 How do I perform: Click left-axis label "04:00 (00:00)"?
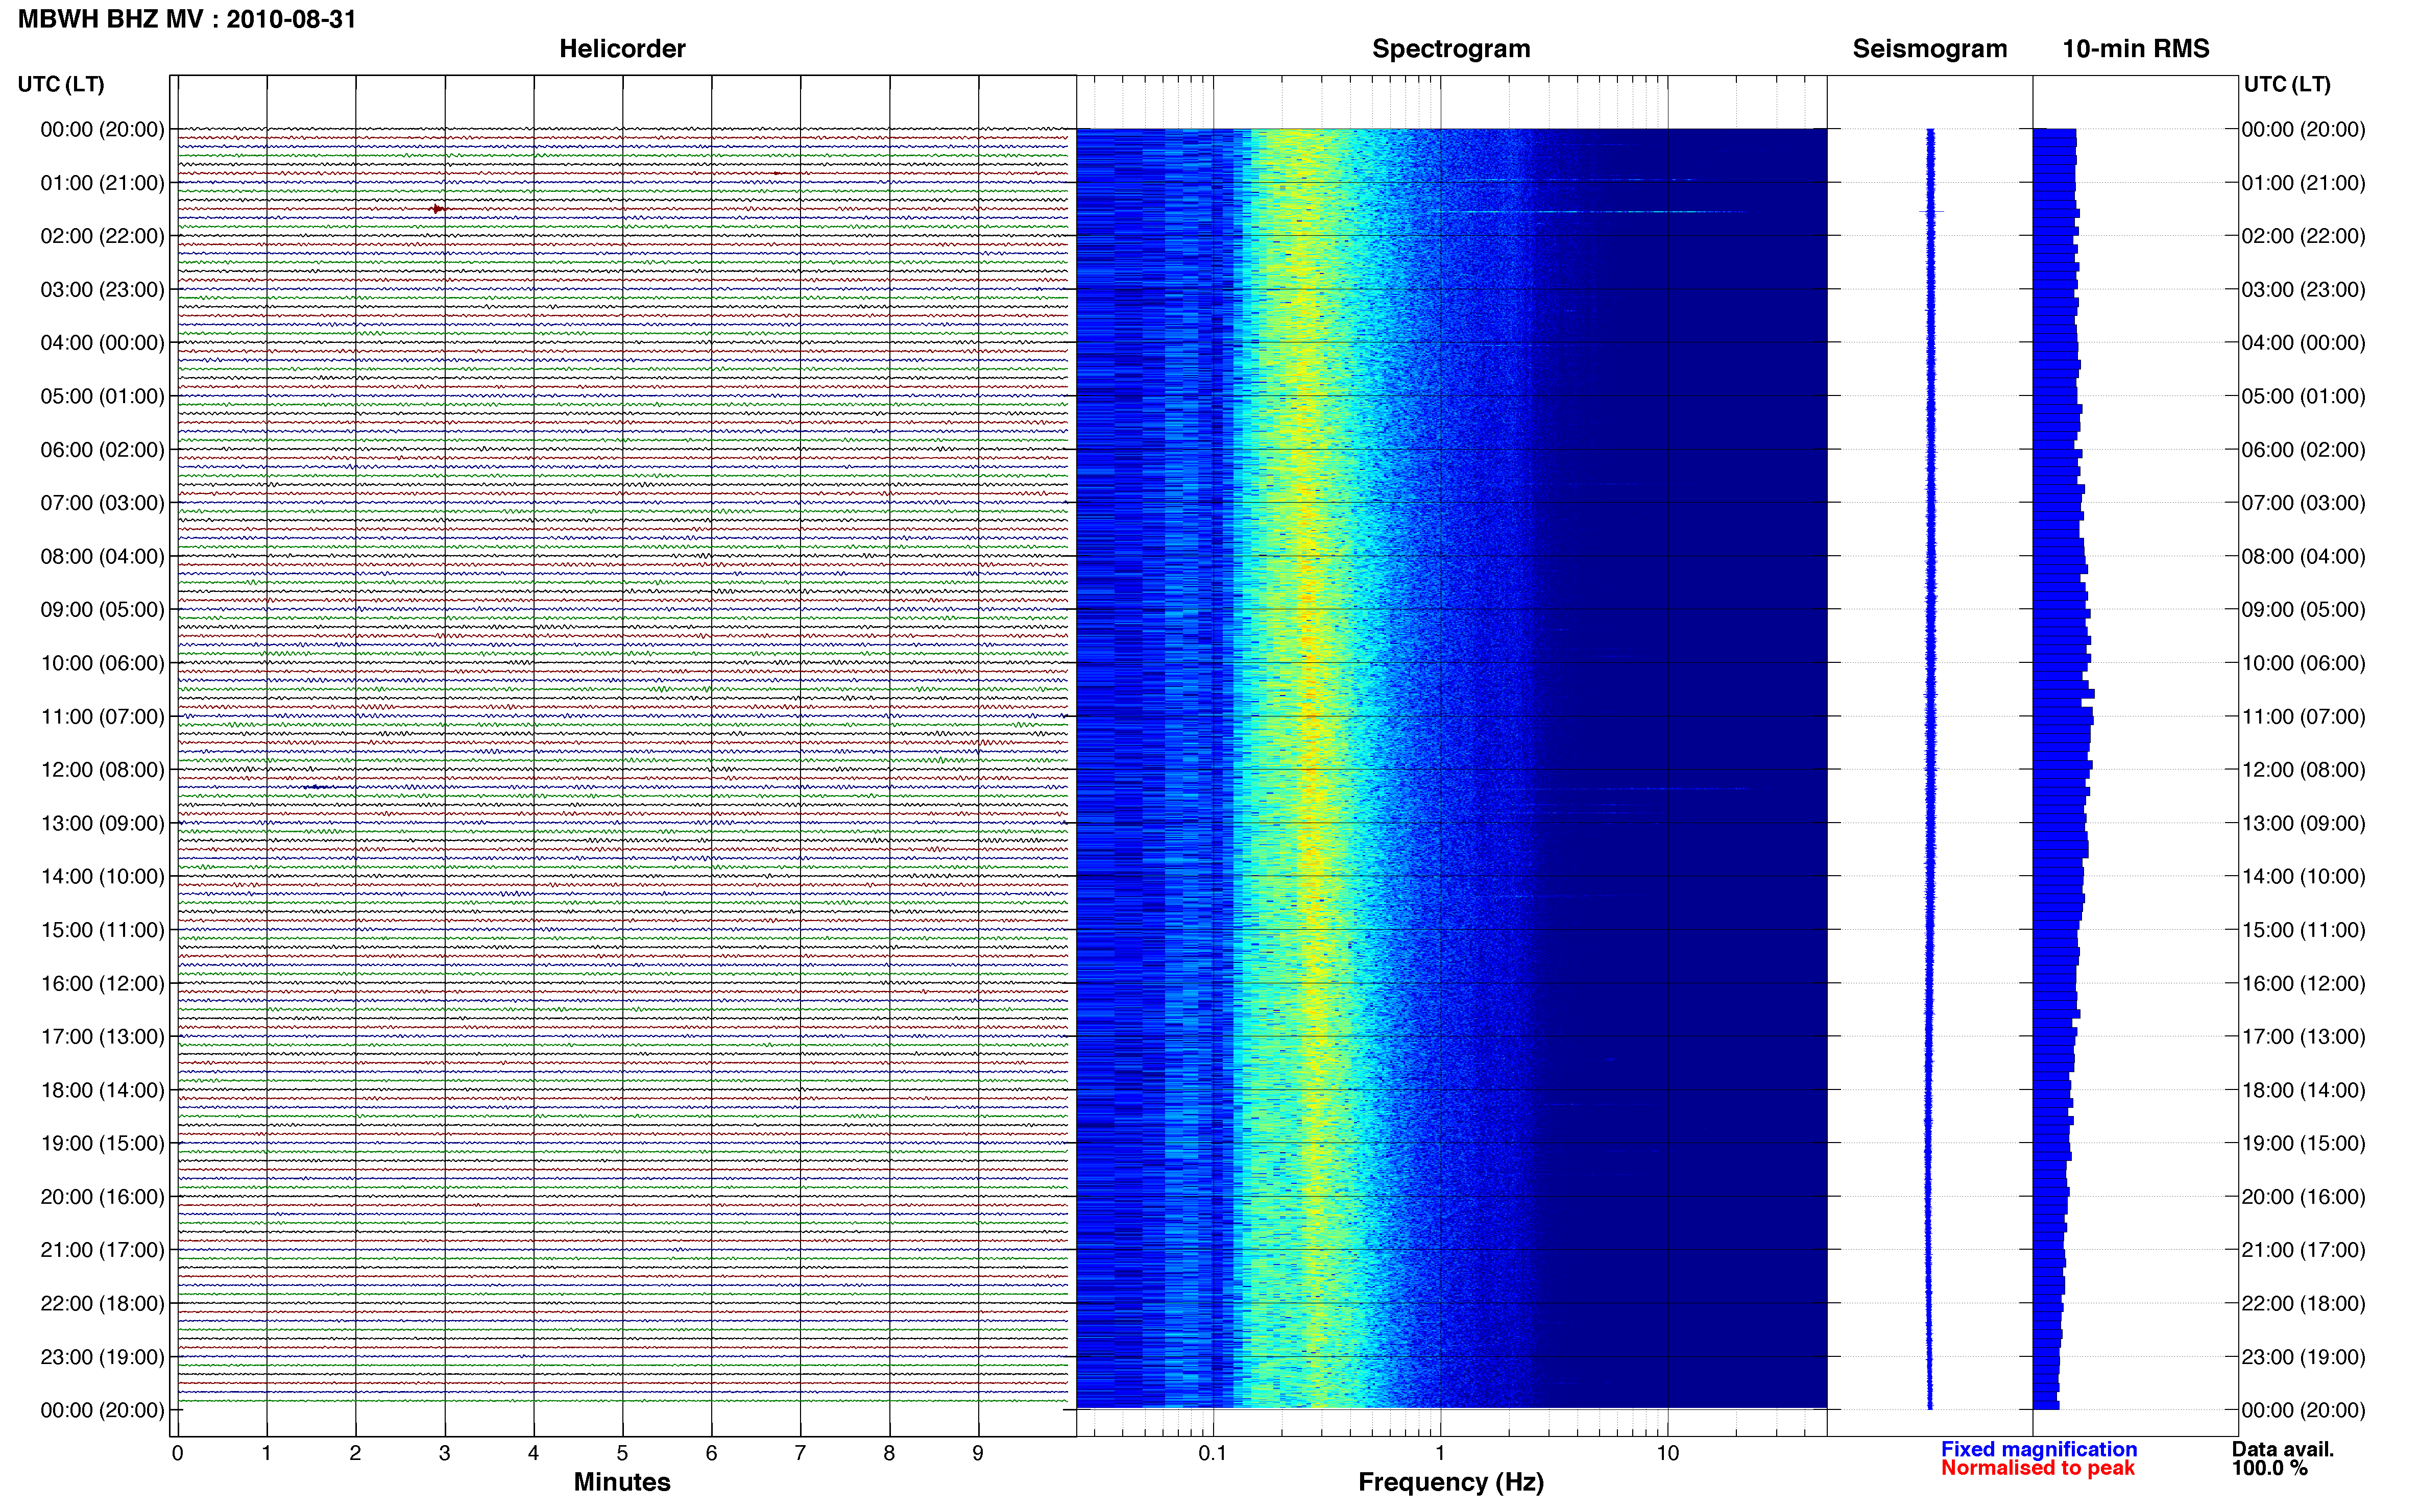point(102,343)
